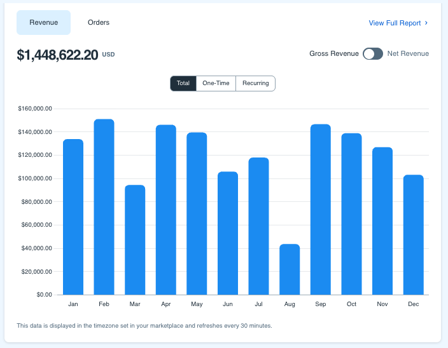Click the $140,000.00 axis label
448x348 pixels.
point(35,132)
